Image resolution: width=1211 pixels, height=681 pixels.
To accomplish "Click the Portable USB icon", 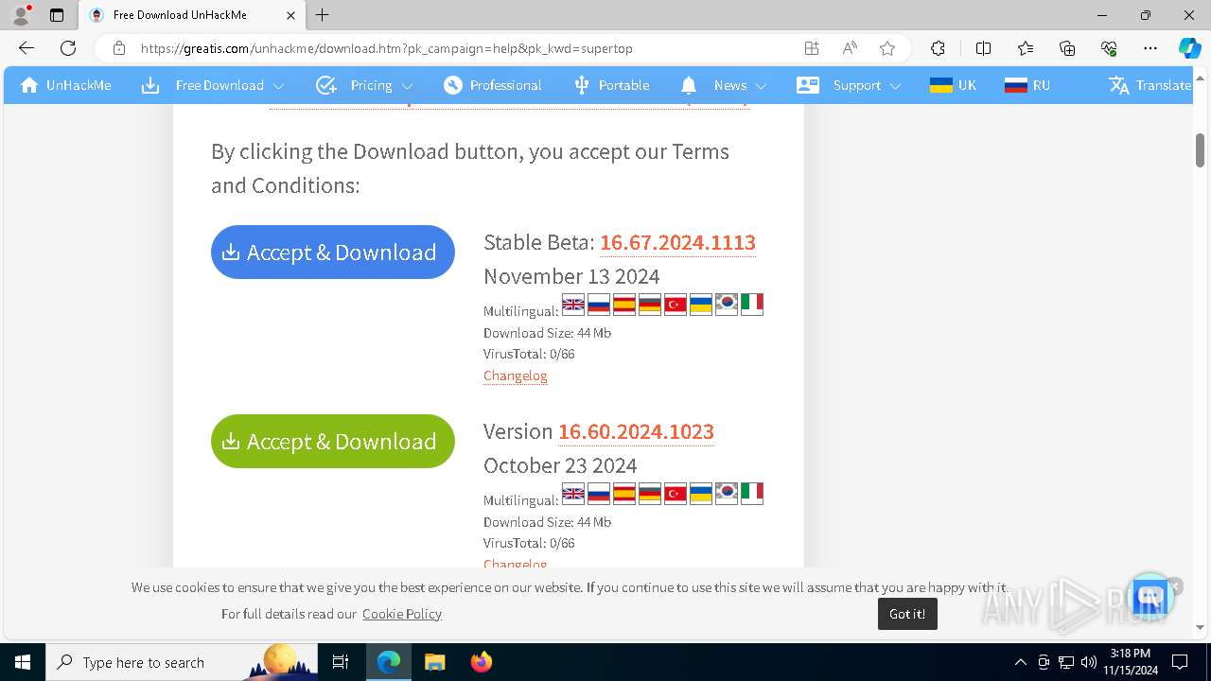I will pyautogui.click(x=582, y=85).
